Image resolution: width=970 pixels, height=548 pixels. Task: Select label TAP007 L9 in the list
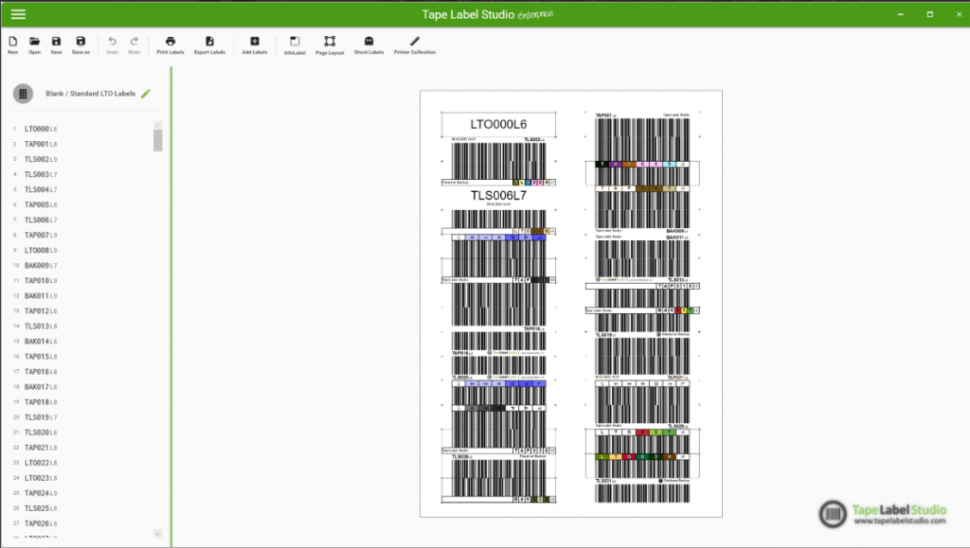(x=41, y=236)
